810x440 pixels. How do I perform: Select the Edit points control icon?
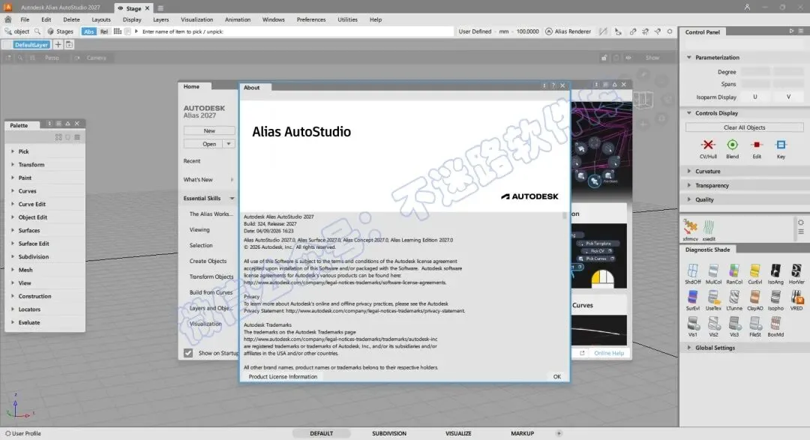[756, 145]
